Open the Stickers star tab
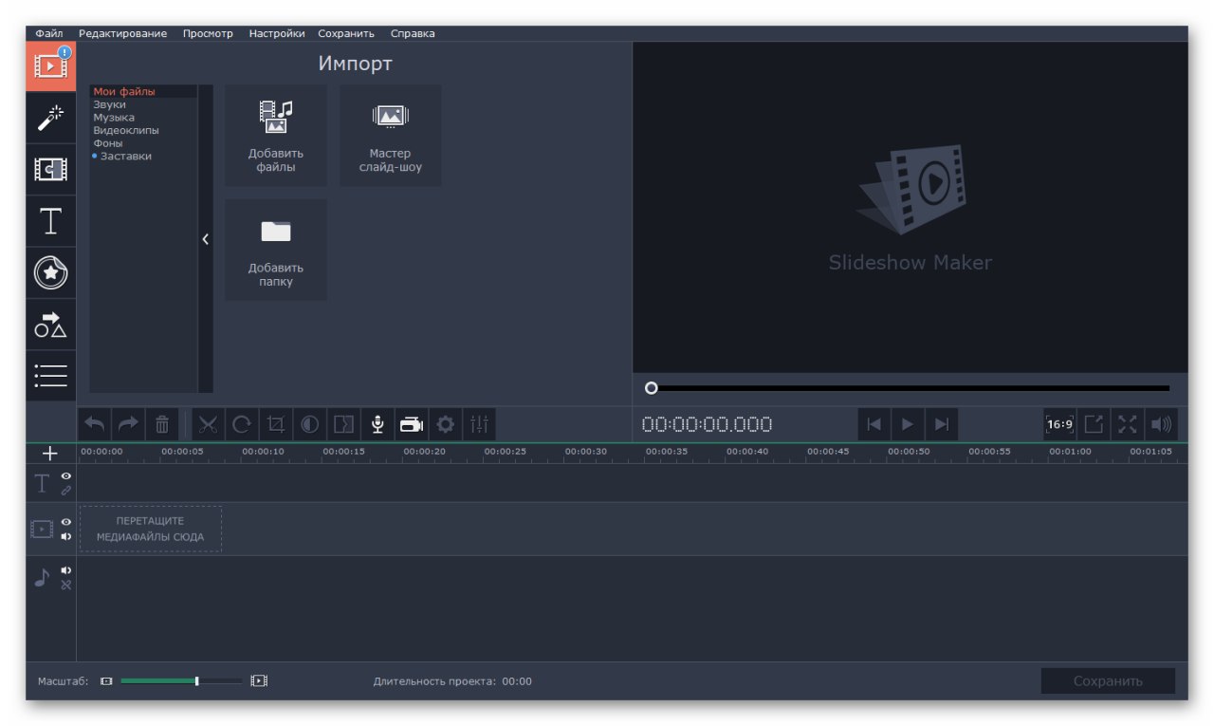Viewport: 1214px width, 726px height. point(51,271)
